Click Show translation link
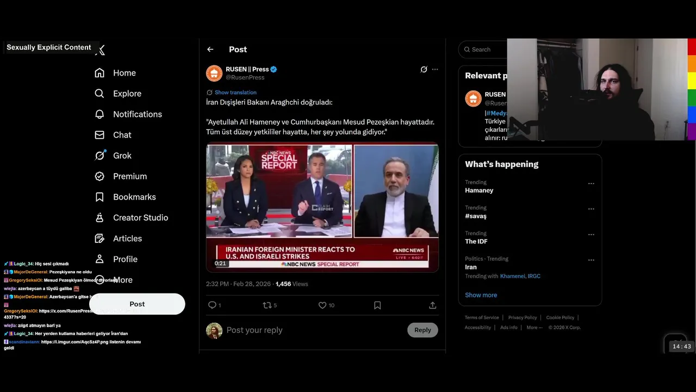 tap(235, 93)
